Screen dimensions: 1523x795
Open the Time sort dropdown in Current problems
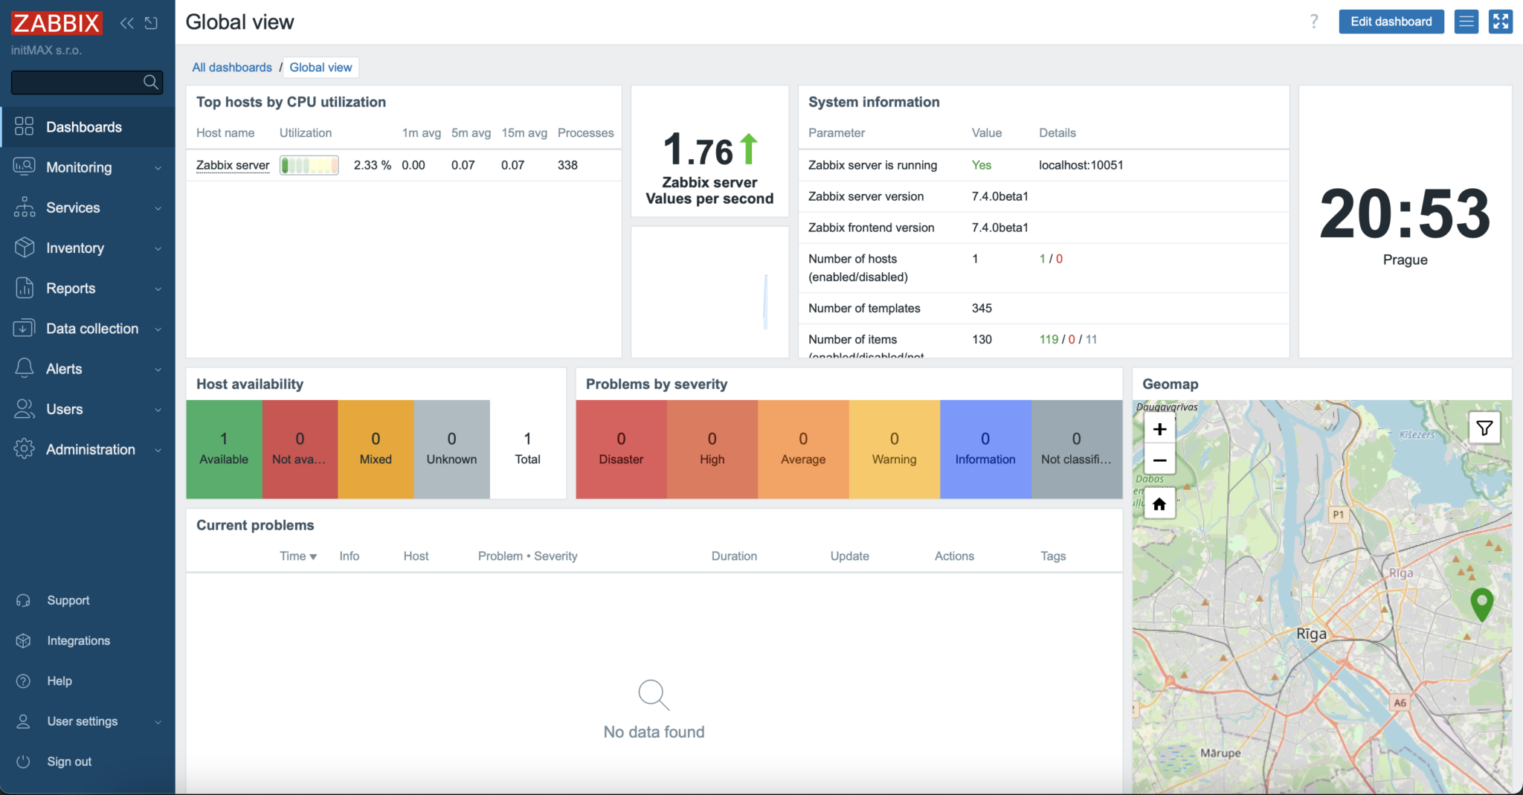[x=297, y=556]
